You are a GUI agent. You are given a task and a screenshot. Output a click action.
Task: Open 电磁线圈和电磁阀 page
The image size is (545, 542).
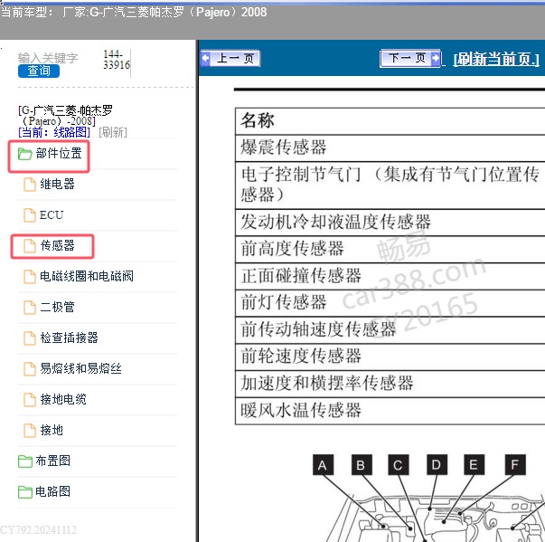point(87,276)
